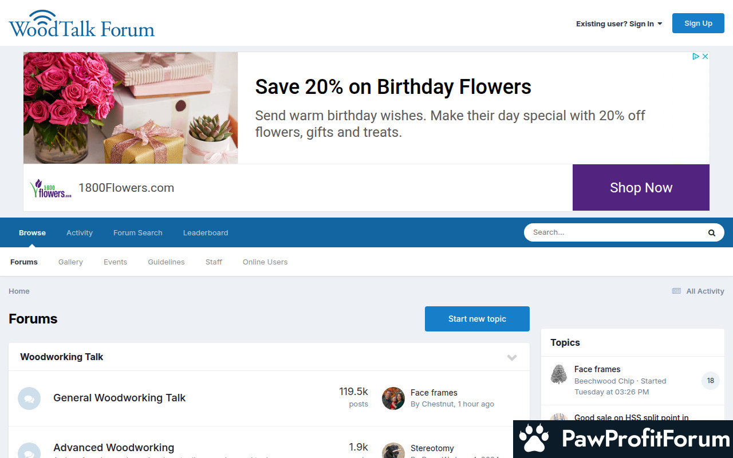Click the General Woodworking Talk forum bubble icon
733x458 pixels.
coord(29,398)
